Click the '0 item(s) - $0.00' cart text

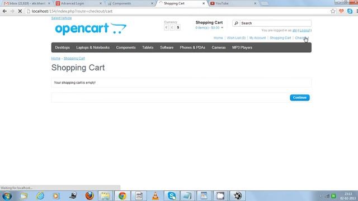coord(208,28)
